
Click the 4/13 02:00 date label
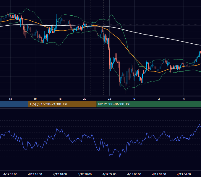159,174
